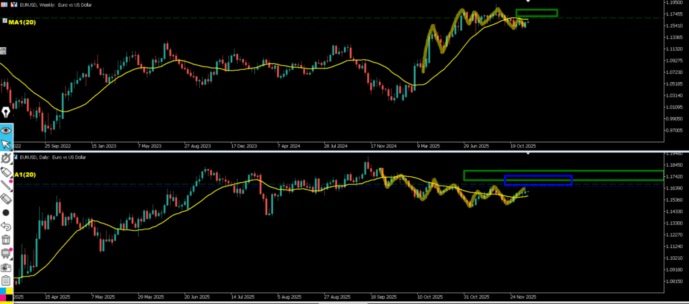Open the clipboard icon at toolbar bottom
Screen dimensions: 689x304
[x=6, y=280]
